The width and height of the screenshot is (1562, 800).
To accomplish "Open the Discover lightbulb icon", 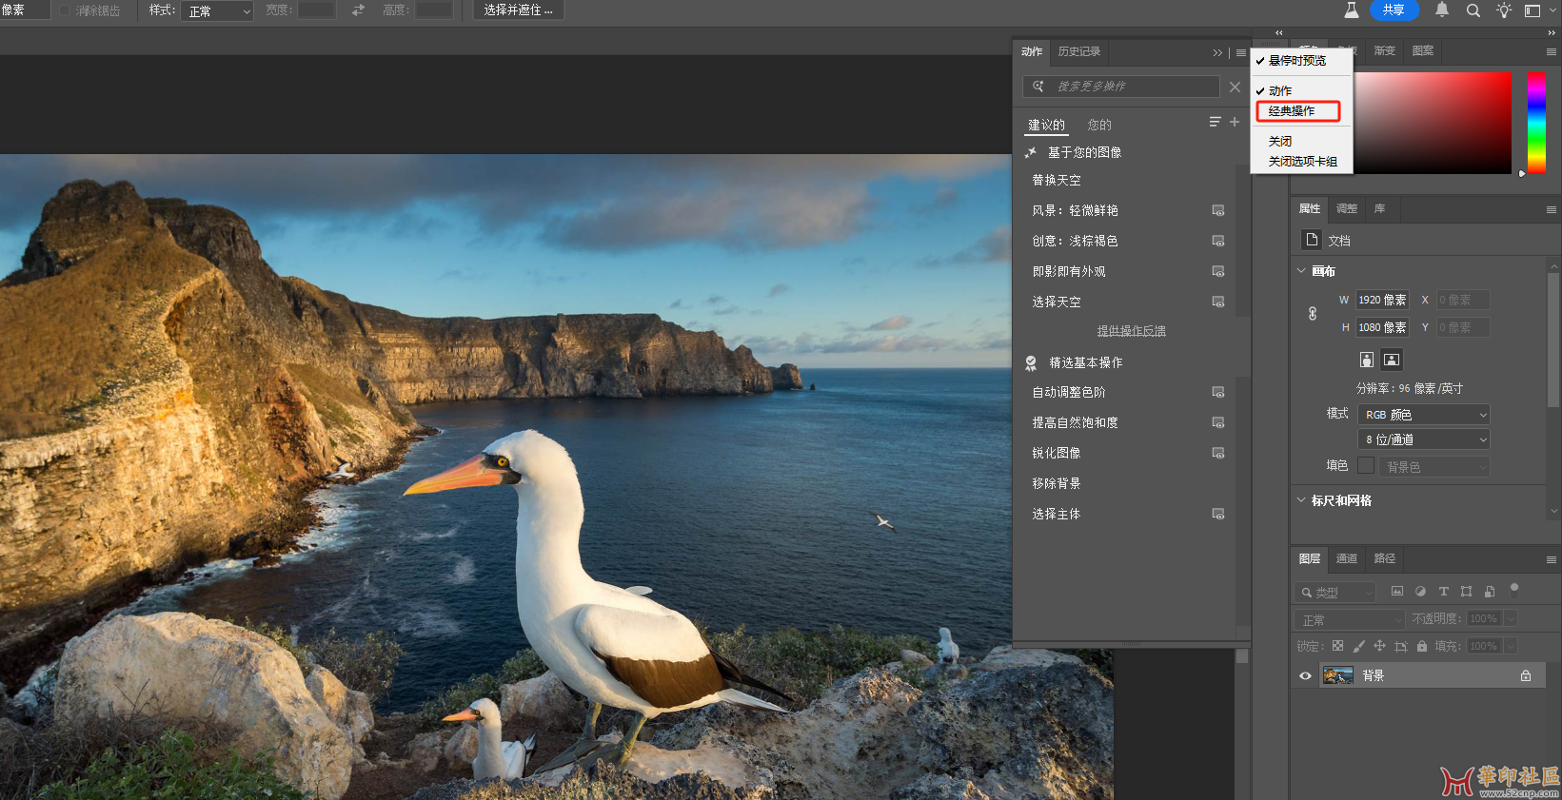I will [1504, 10].
